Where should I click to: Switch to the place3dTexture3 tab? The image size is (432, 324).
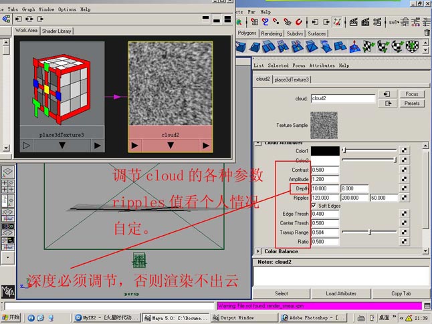point(292,79)
